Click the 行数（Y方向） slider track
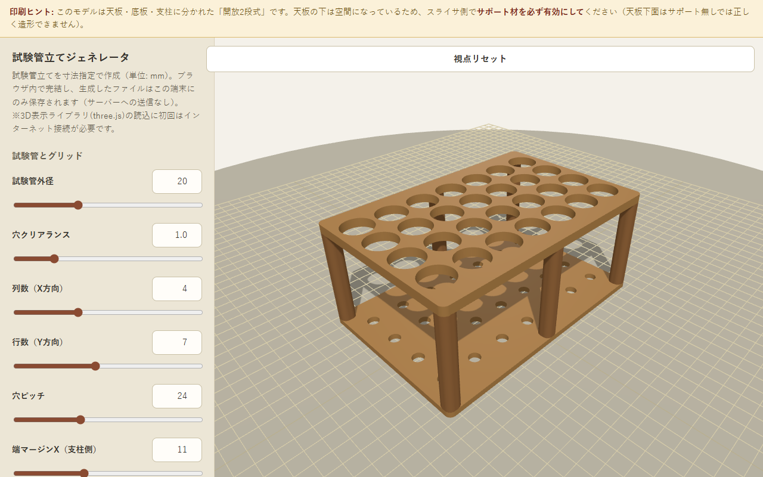 click(x=108, y=366)
